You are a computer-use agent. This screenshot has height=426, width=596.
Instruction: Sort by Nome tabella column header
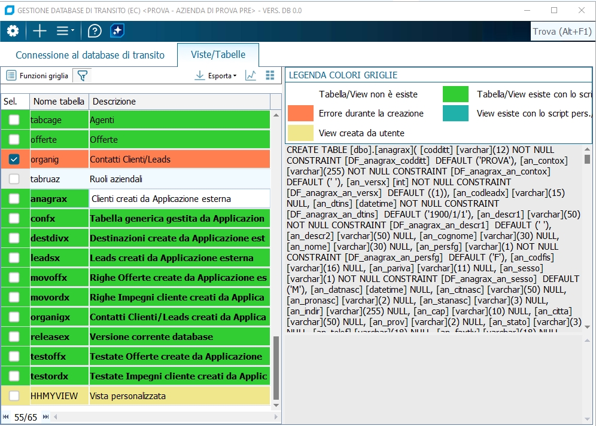[59, 102]
